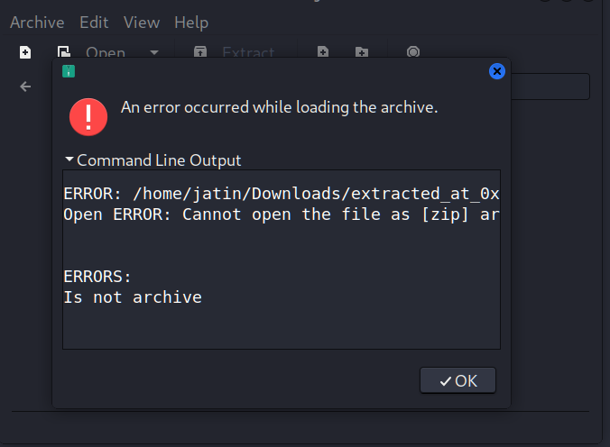
Task: Open the Archive menu
Action: tap(37, 23)
